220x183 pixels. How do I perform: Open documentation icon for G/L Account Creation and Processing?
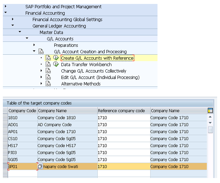41,51
